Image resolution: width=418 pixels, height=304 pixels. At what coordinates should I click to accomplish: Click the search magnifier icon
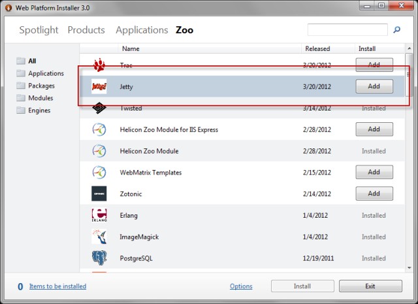coord(396,30)
